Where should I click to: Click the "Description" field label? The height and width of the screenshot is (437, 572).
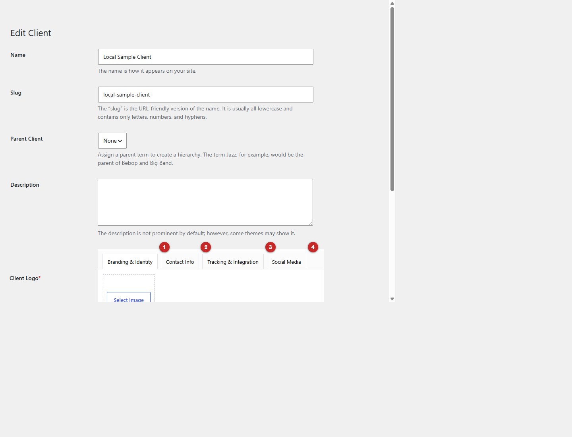click(x=25, y=185)
